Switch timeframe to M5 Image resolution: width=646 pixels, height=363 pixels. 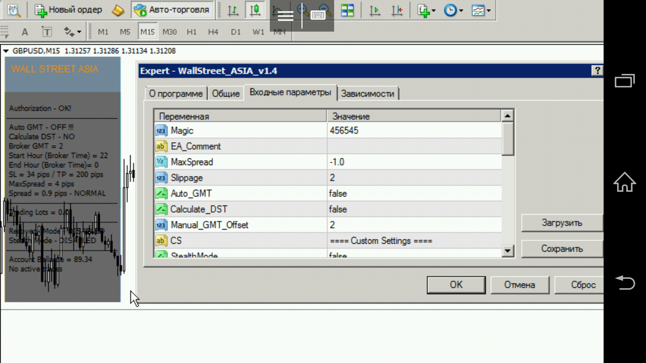125,32
